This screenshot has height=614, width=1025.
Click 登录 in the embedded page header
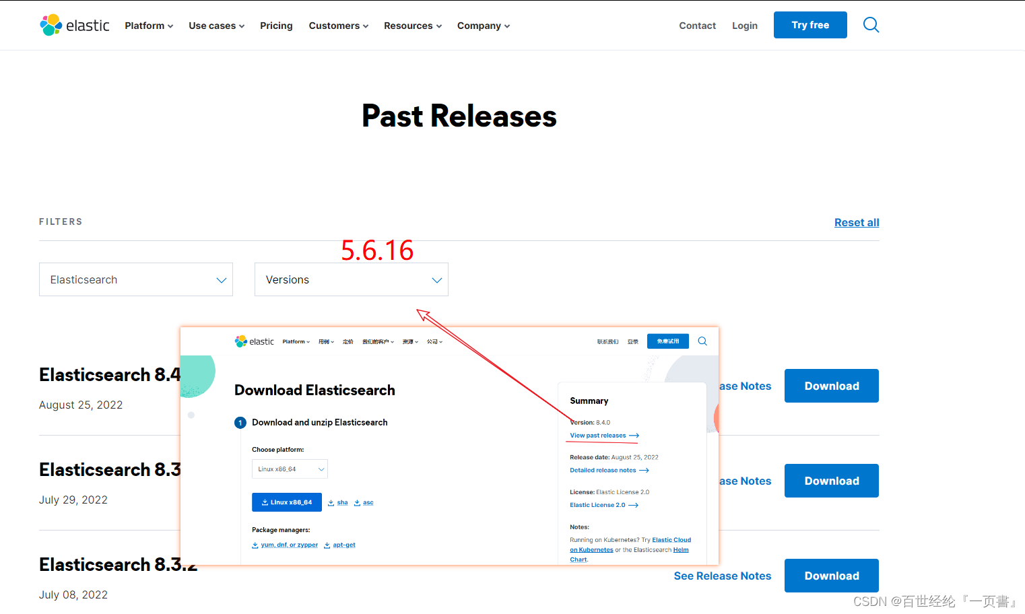click(633, 342)
